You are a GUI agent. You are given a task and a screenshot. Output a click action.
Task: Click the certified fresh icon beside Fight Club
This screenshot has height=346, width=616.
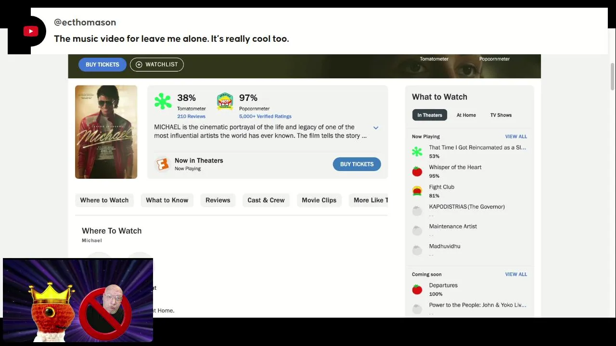(417, 191)
